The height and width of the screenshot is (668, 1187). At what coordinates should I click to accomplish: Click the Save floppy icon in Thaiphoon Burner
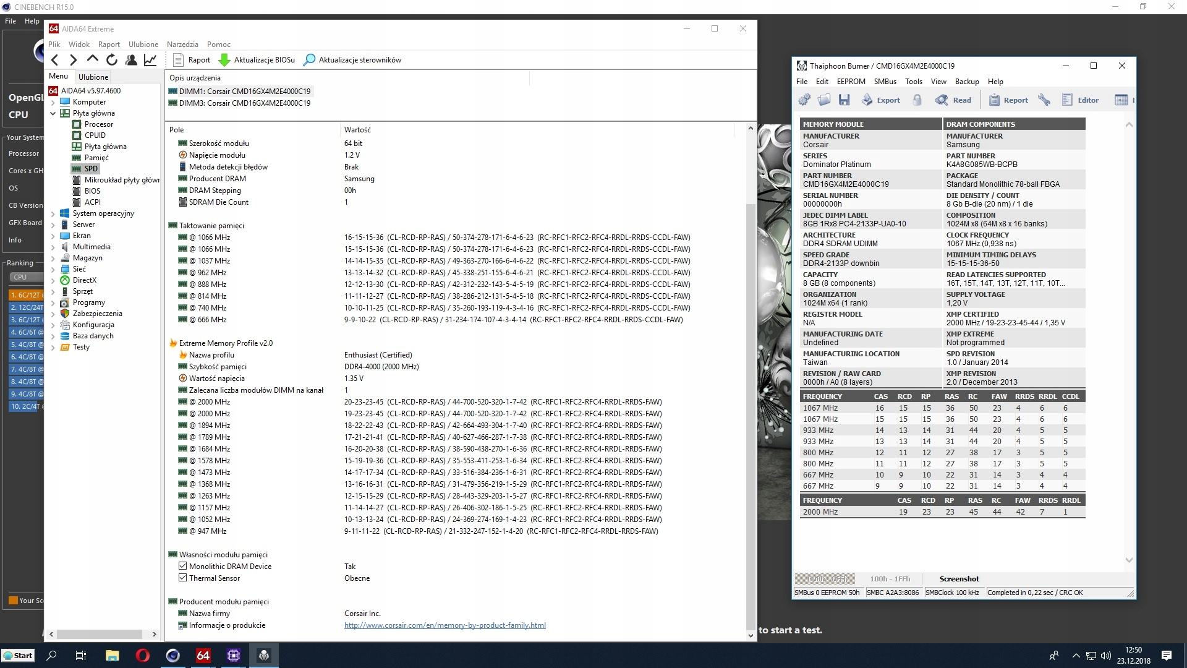point(844,100)
